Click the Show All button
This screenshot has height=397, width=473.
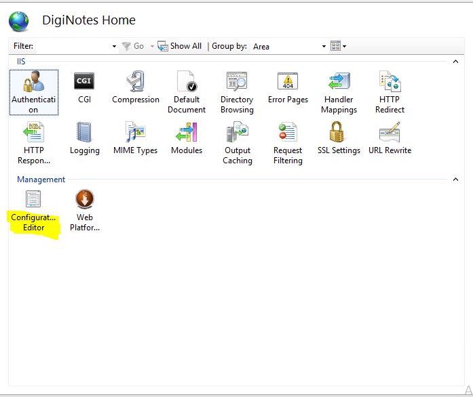pyautogui.click(x=180, y=46)
